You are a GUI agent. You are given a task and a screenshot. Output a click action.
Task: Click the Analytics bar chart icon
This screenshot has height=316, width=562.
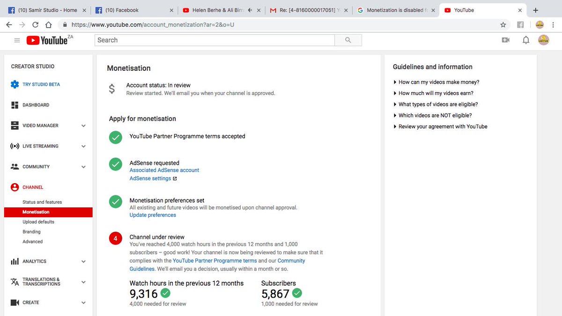[15, 261]
